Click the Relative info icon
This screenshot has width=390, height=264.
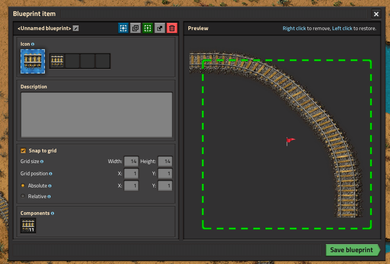tap(49, 197)
